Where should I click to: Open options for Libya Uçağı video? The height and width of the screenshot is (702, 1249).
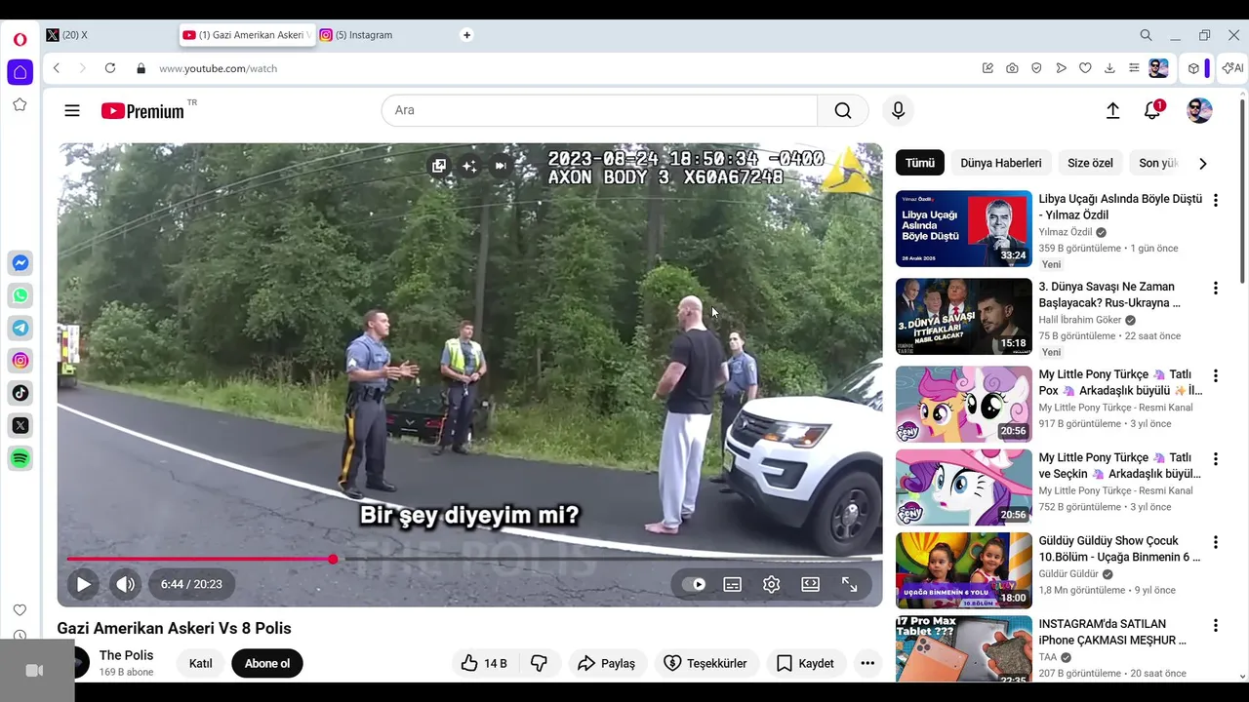point(1216,200)
